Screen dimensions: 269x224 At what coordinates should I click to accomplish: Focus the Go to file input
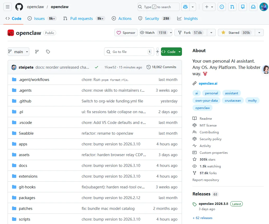point(129,52)
